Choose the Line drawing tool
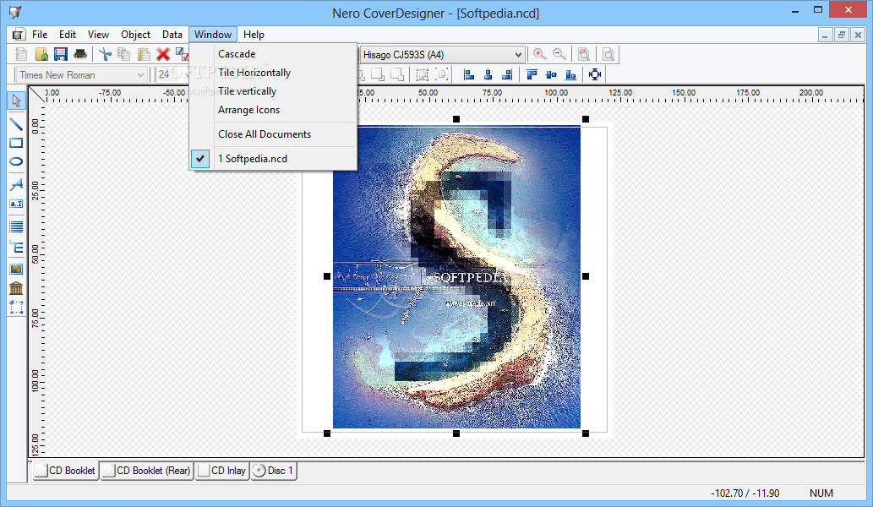Image resolution: width=873 pixels, height=507 pixels. pos(16,124)
